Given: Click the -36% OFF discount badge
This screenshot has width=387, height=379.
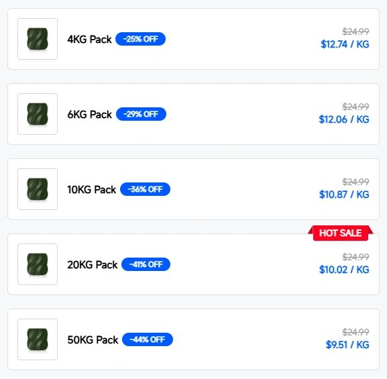Looking at the screenshot, I should pyautogui.click(x=145, y=189).
